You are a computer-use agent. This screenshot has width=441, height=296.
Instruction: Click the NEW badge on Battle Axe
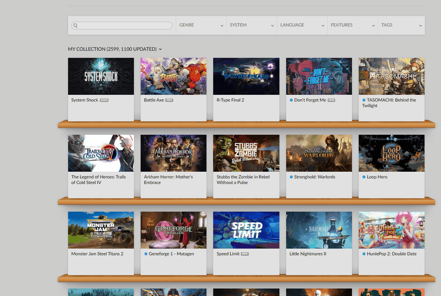[x=169, y=100]
